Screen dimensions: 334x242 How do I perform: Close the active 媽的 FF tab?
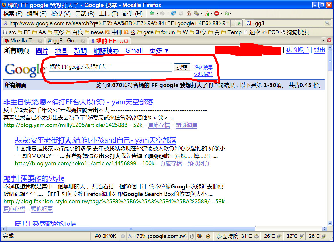pyautogui.click(x=126, y=41)
